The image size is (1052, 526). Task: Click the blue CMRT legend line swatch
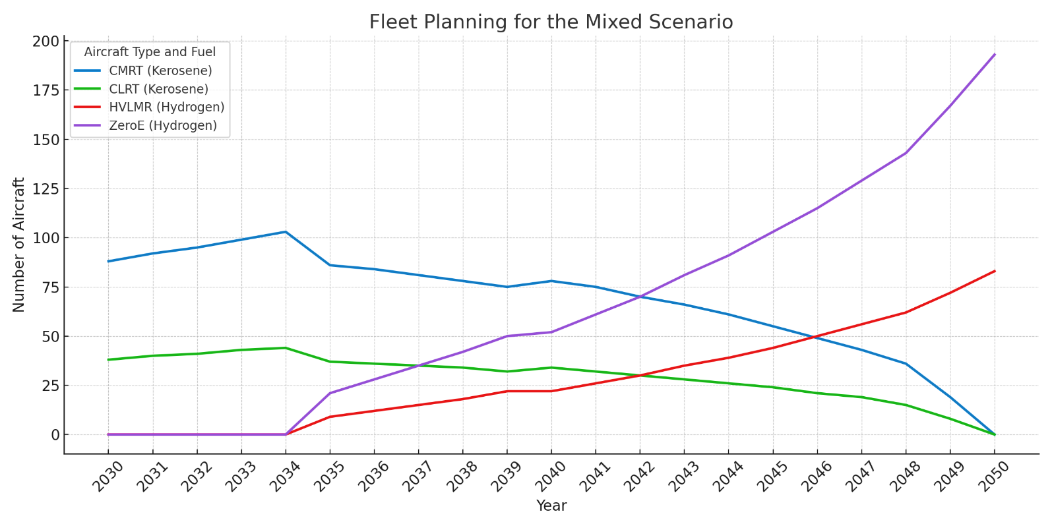coord(88,71)
